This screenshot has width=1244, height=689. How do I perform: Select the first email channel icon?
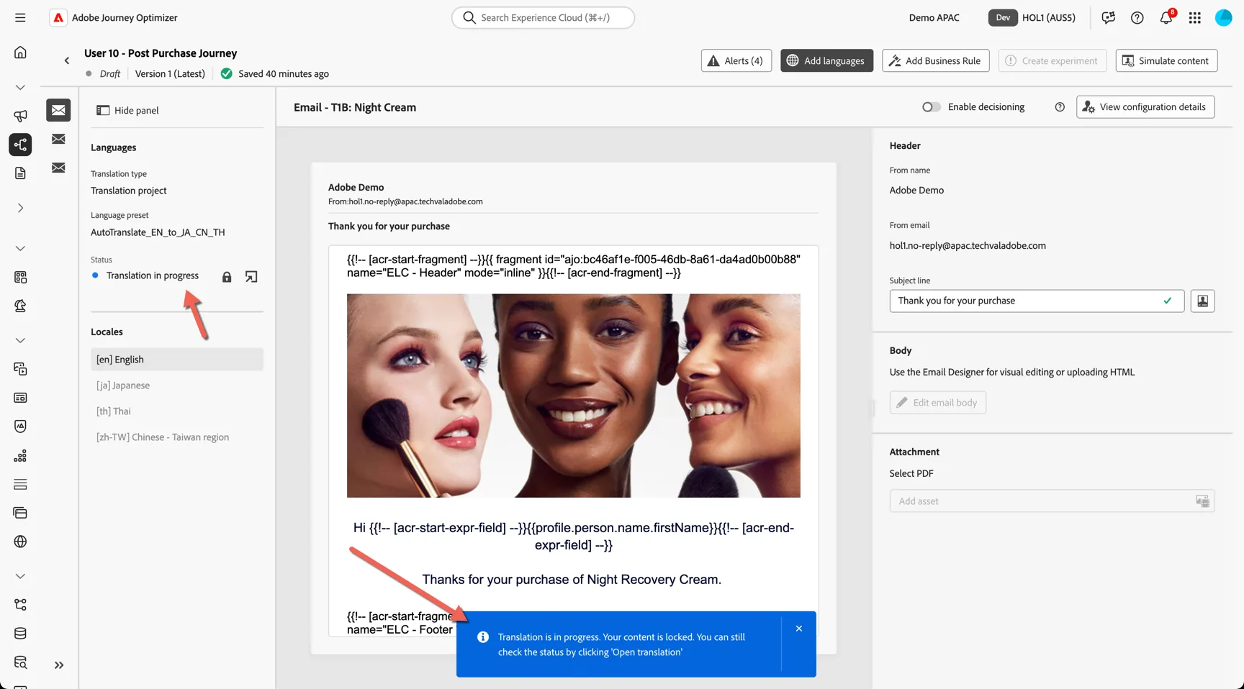[58, 110]
